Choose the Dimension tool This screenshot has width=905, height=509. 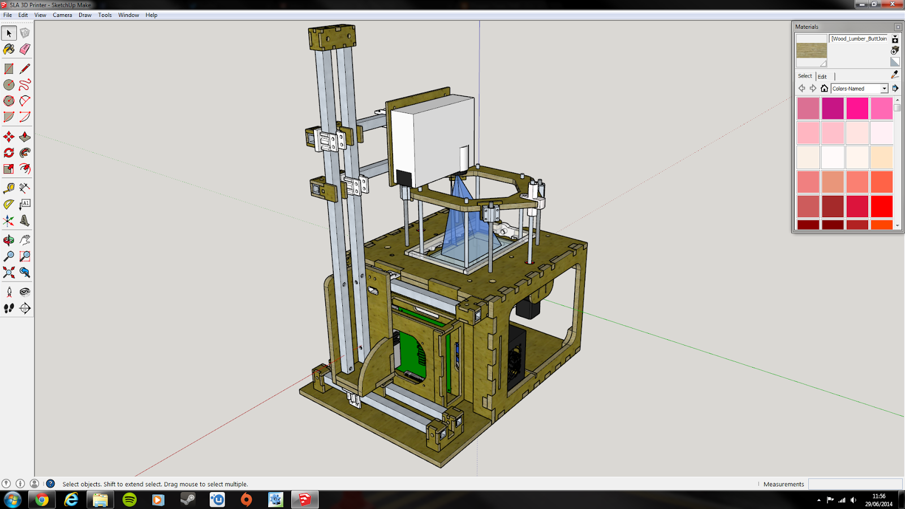(x=25, y=188)
